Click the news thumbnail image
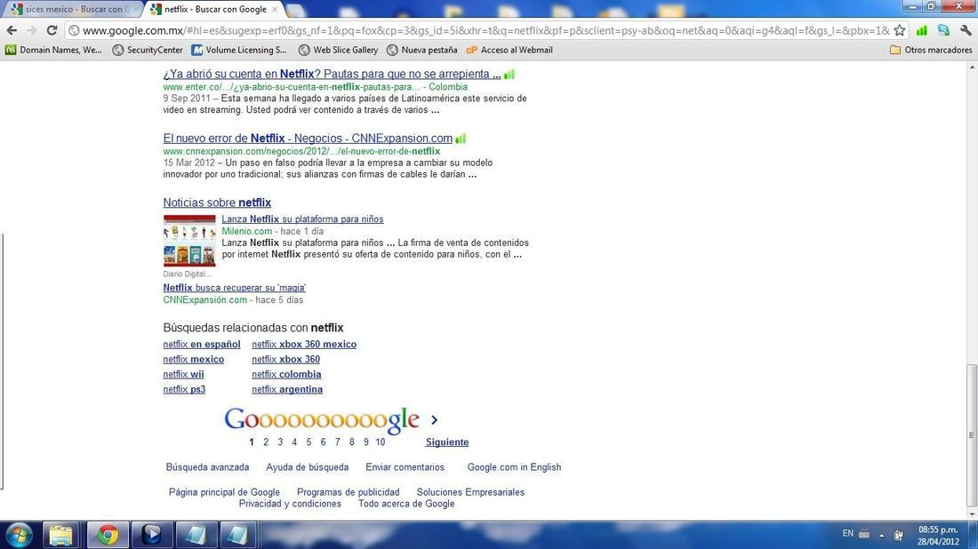The height and width of the screenshot is (549, 978). pos(189,241)
